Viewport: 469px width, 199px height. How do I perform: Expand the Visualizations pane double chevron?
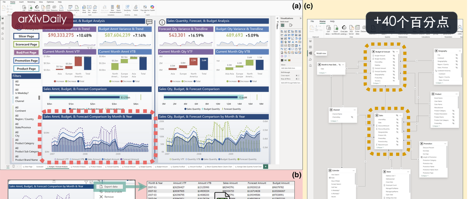tap(301, 18)
